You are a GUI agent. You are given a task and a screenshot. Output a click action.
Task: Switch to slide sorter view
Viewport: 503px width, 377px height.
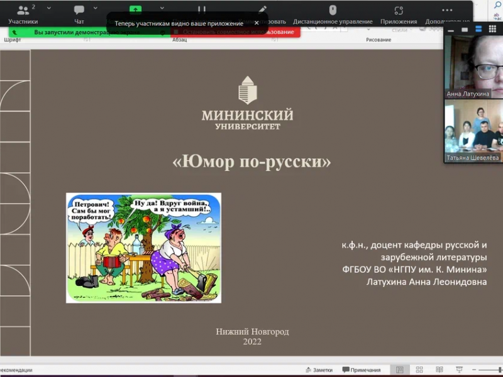(419, 370)
